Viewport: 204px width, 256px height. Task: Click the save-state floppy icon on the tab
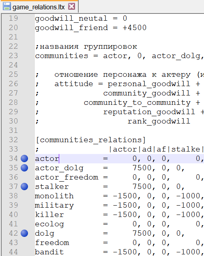(7, 7)
